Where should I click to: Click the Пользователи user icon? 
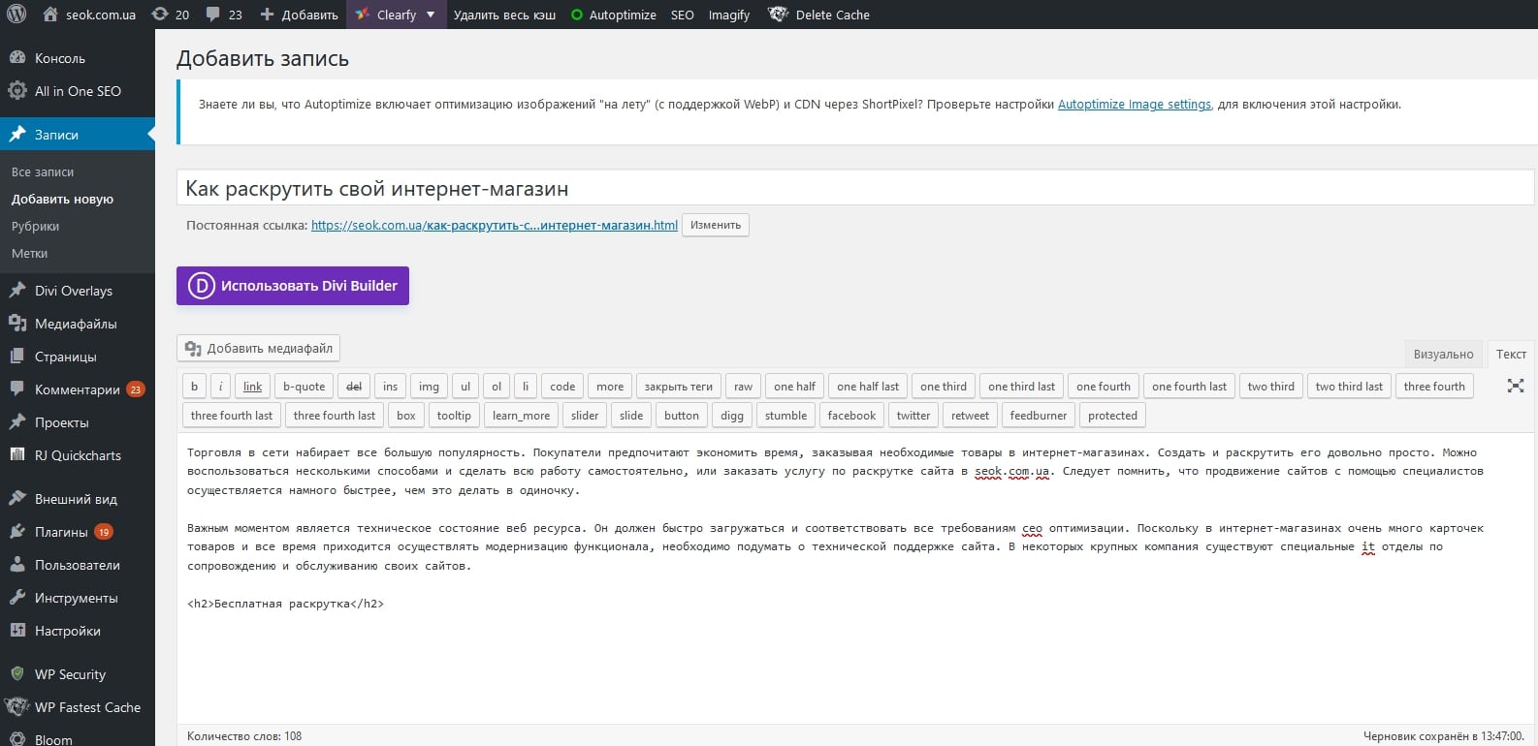coord(17,565)
